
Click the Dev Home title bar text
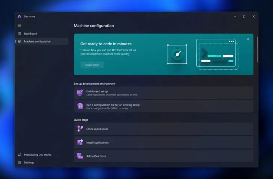pyautogui.click(x=30, y=16)
